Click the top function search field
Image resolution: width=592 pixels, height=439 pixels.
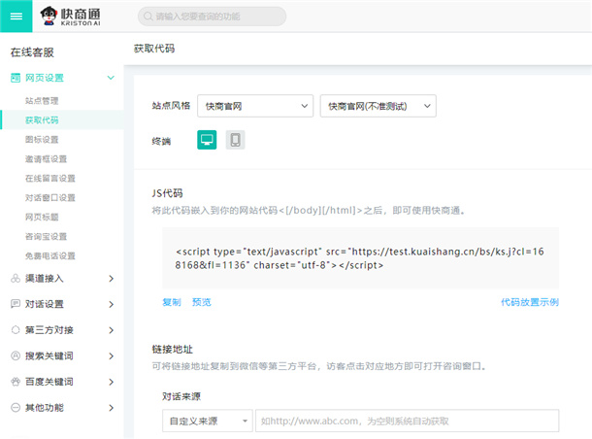212,16
